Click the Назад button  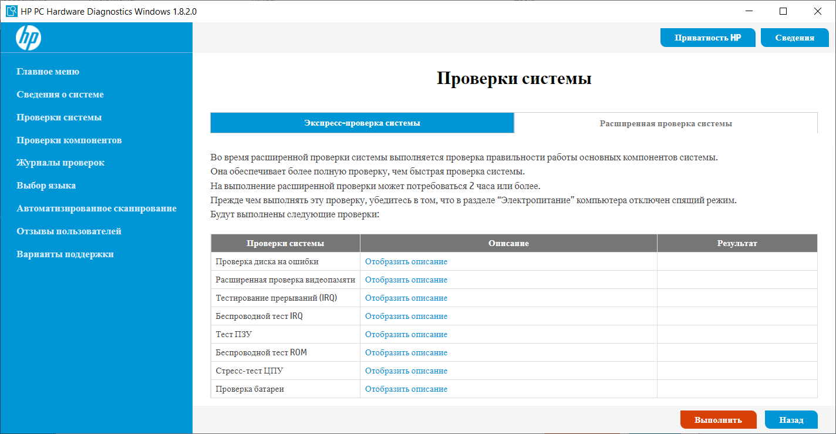(x=791, y=420)
